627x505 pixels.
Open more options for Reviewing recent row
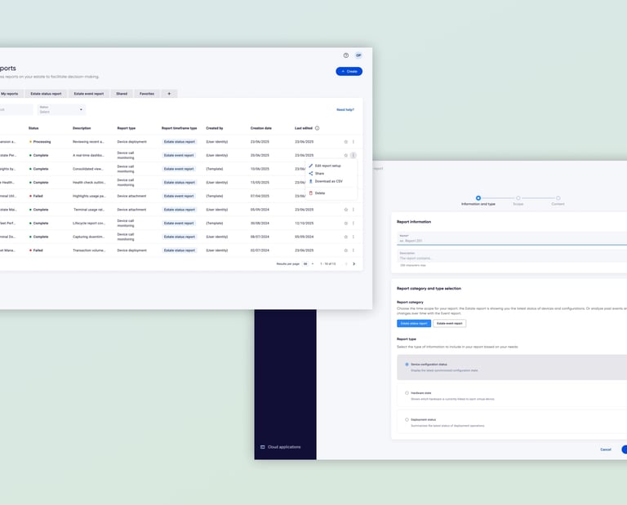click(x=353, y=142)
